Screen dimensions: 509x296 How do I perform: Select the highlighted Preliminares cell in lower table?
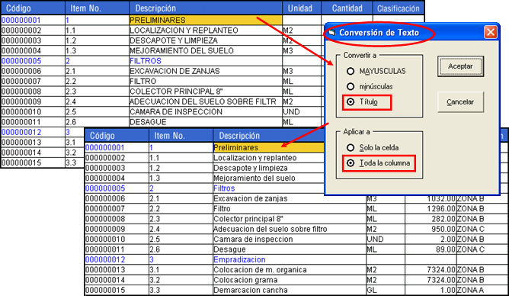[269, 147]
